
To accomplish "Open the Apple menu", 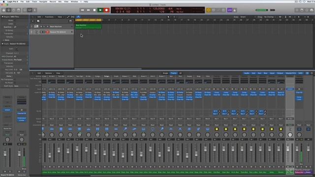I will click(3, 1).
